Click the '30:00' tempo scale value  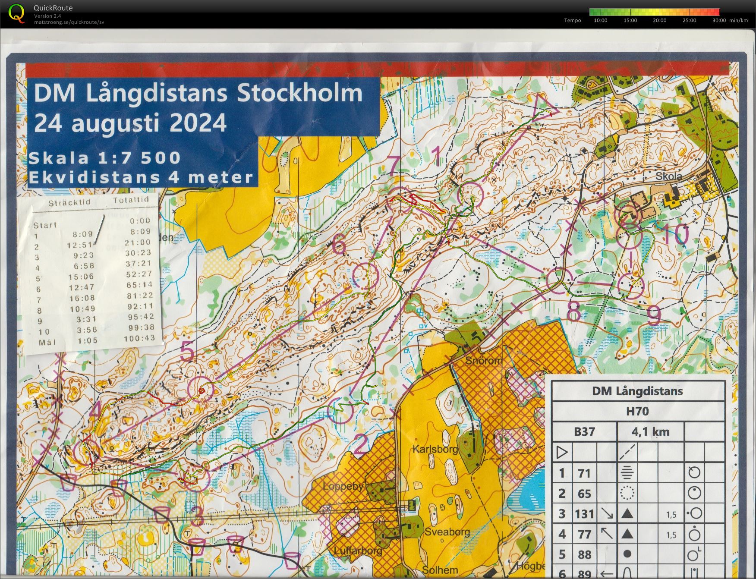[719, 20]
